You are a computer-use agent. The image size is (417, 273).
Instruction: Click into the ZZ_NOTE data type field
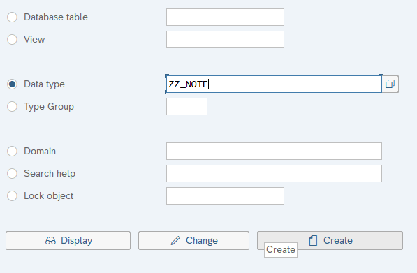[x=274, y=84]
